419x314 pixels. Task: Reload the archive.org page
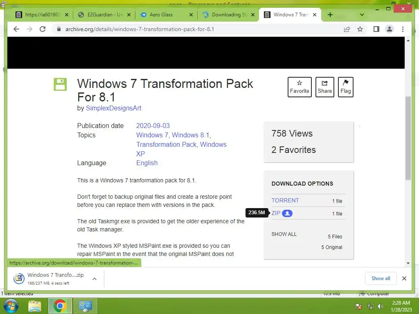click(x=43, y=29)
